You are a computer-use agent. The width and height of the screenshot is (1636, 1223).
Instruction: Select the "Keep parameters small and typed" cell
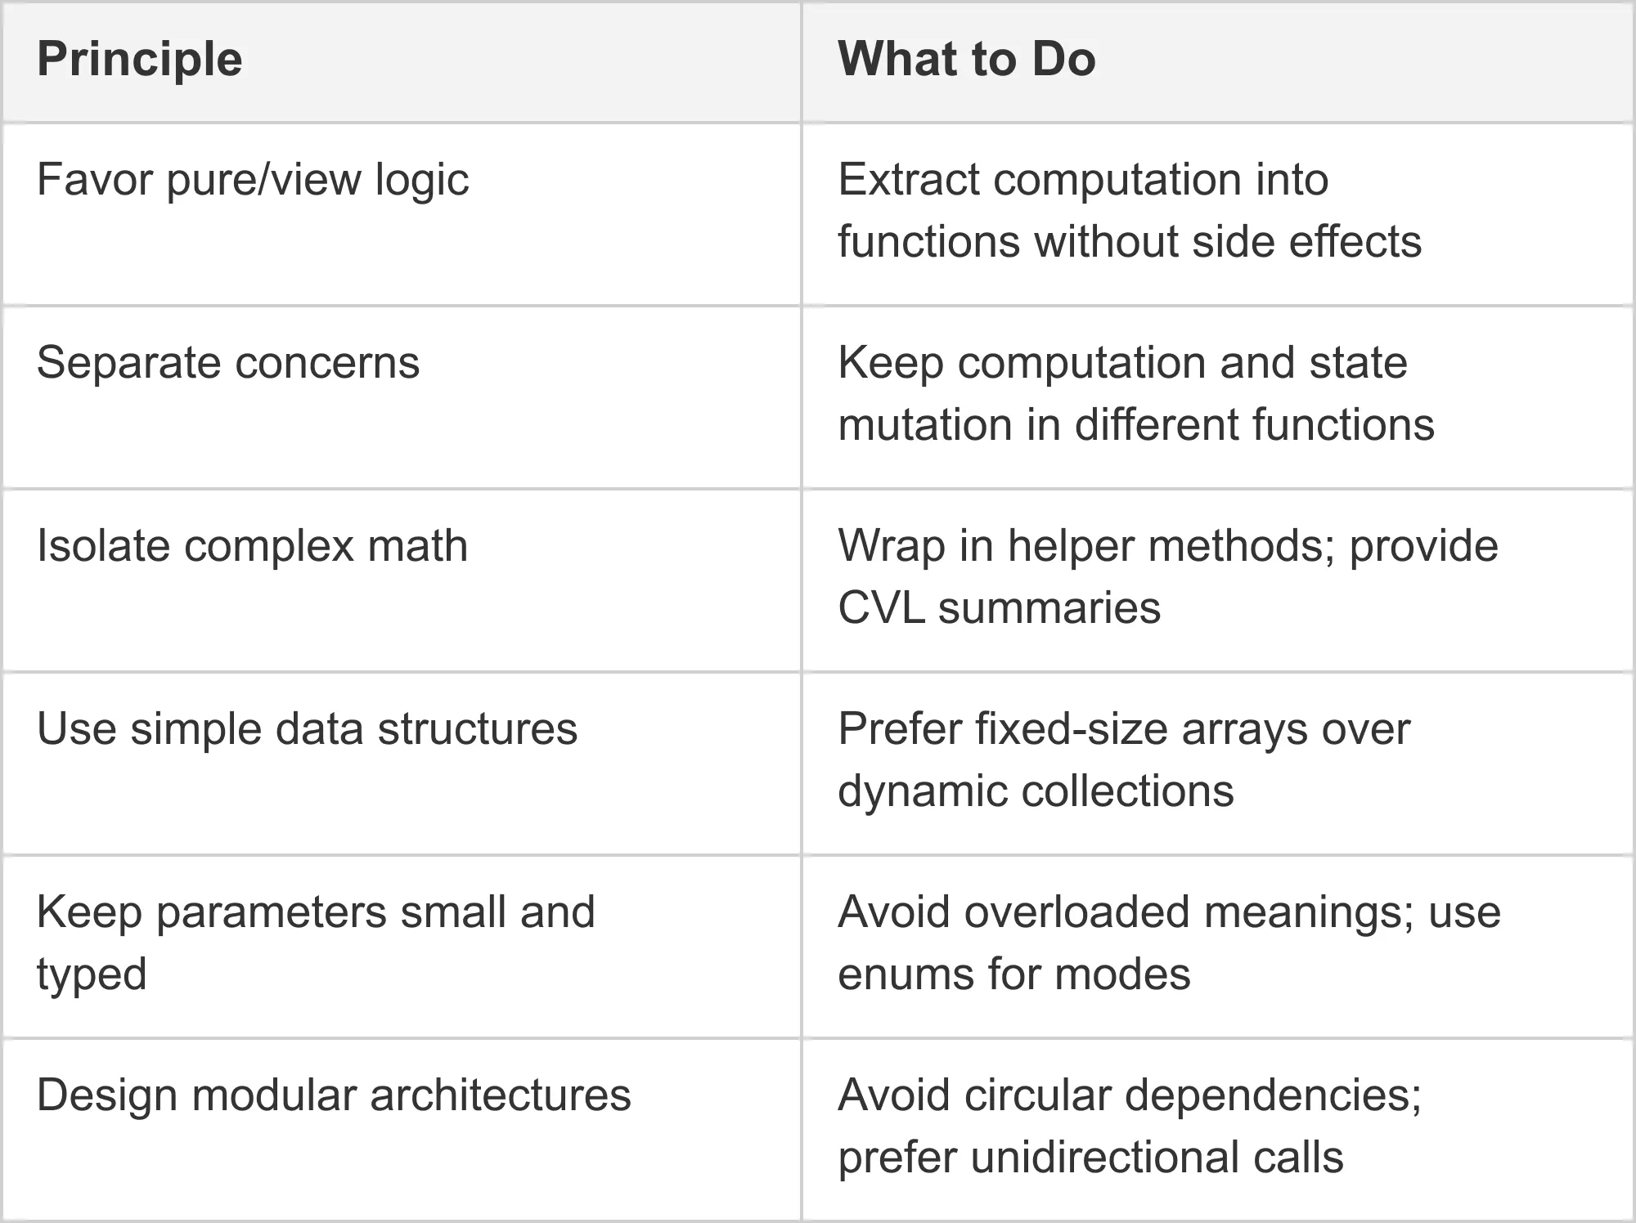tap(316, 943)
